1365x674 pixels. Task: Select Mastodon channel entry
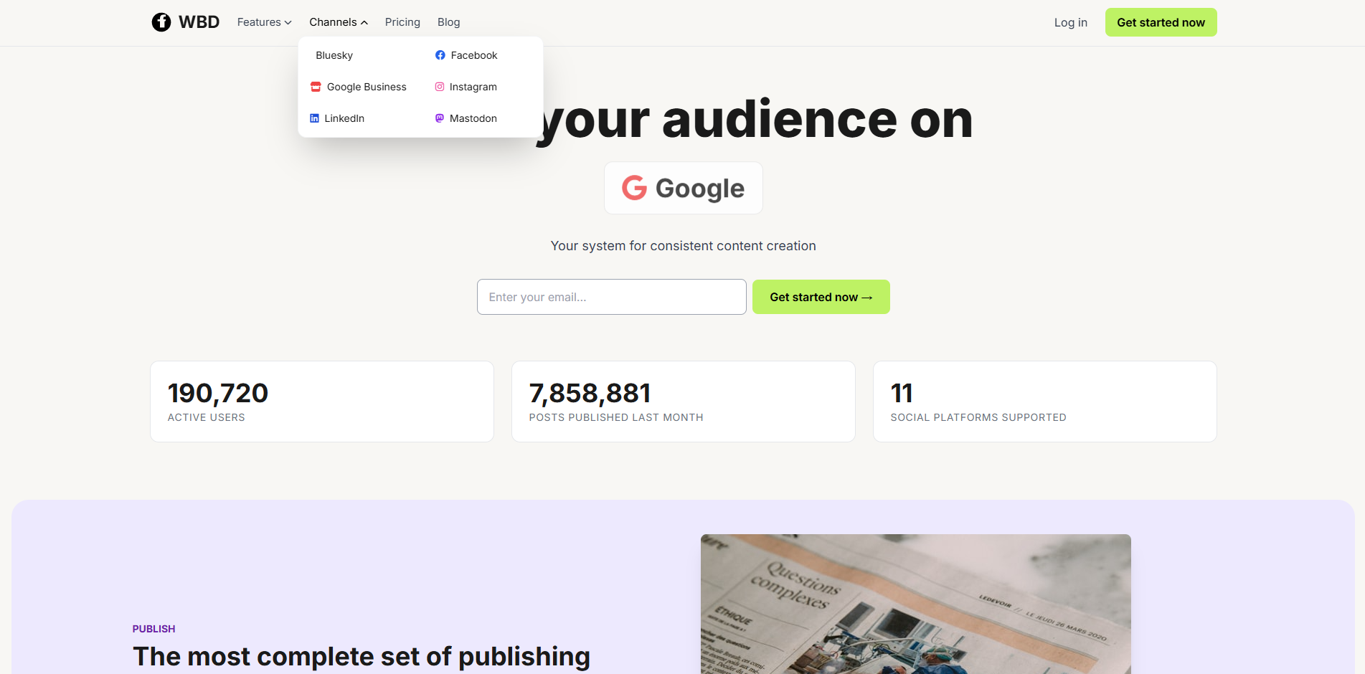[466, 118]
